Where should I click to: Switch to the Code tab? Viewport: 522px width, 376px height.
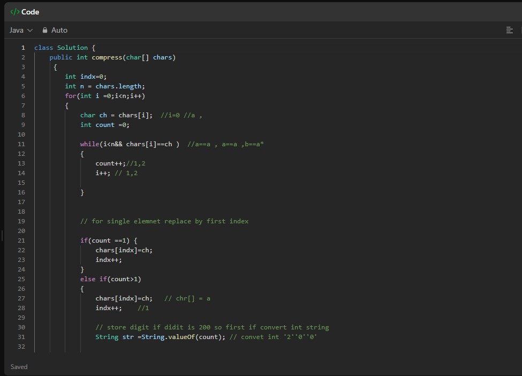[x=29, y=12]
